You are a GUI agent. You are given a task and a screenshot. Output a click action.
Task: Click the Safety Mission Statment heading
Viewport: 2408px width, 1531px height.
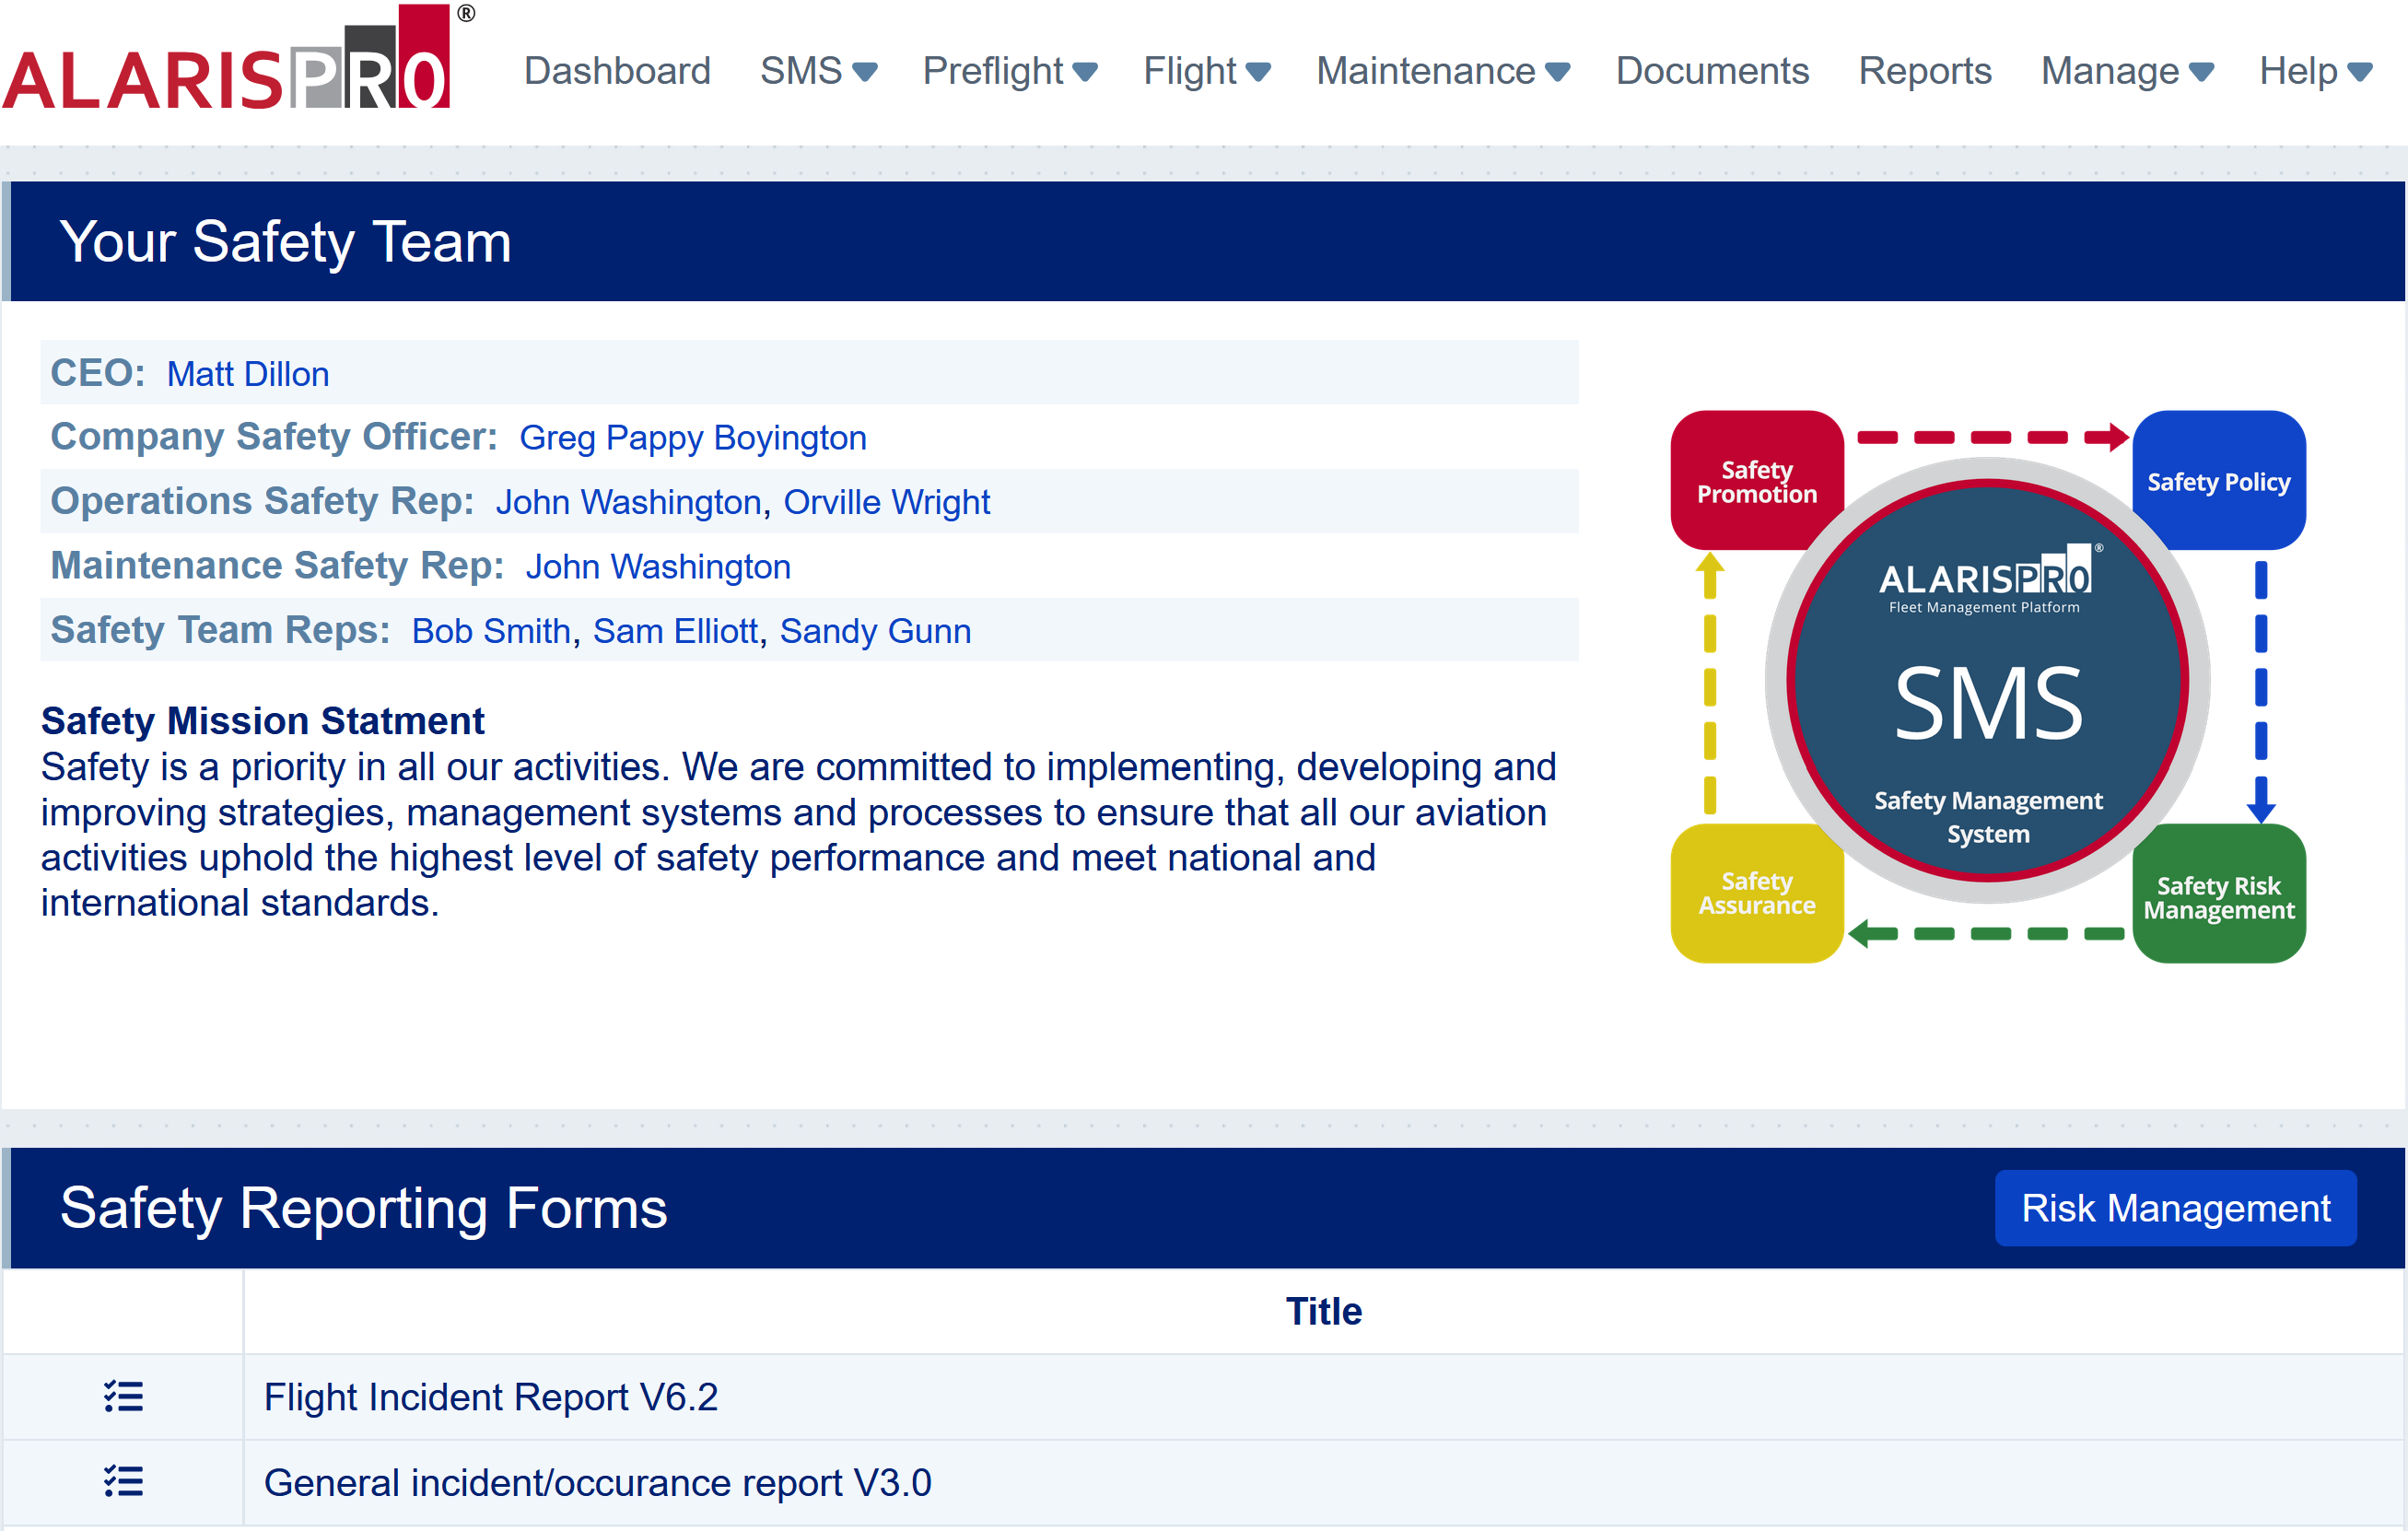tap(262, 721)
